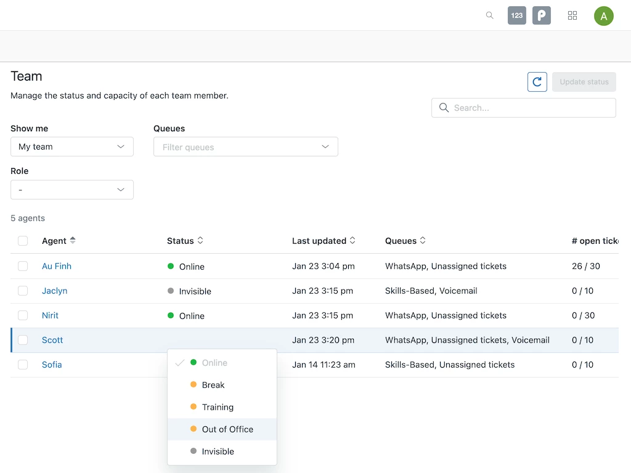Check the box for Jaclyn
The width and height of the screenshot is (631, 473).
point(23,291)
